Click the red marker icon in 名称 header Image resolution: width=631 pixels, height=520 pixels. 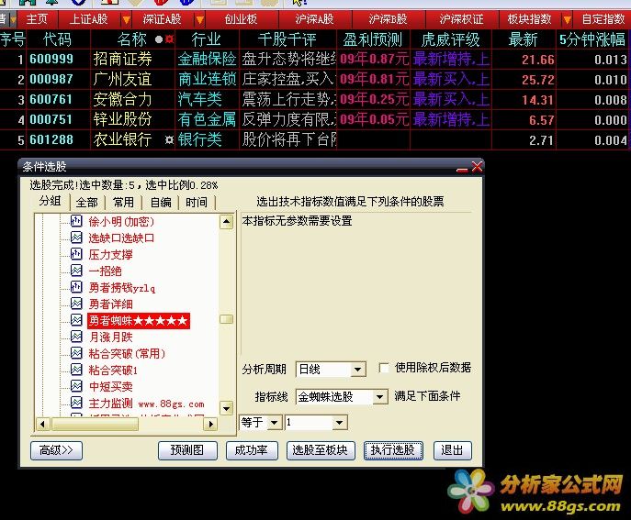point(169,39)
